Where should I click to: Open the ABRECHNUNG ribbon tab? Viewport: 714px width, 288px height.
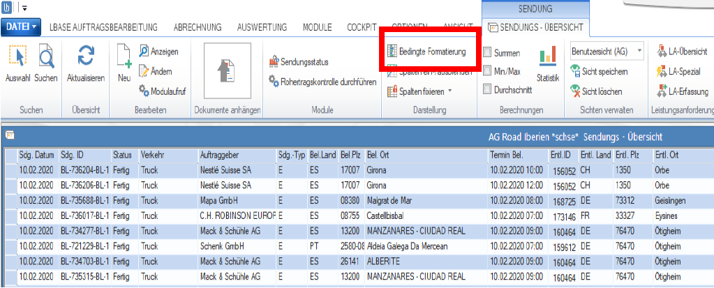pos(198,27)
